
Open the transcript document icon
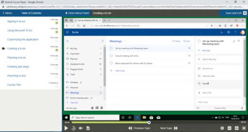pyautogui.click(x=88, y=128)
